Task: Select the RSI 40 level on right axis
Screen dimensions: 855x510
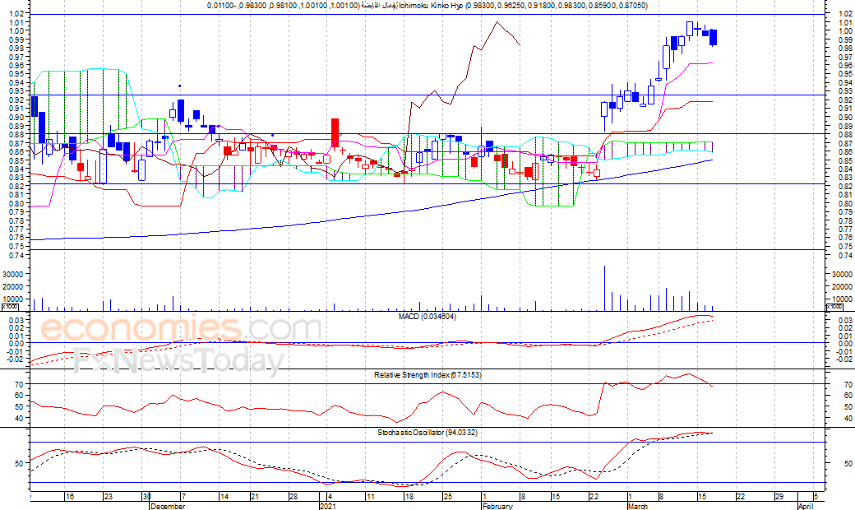Action: pos(848,419)
